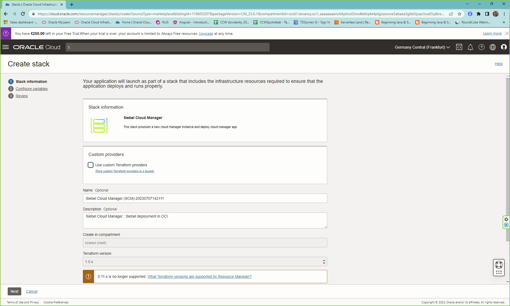Open the browser extensions puzzle icon
Viewport: 510px width, 306px height.
(478, 14)
